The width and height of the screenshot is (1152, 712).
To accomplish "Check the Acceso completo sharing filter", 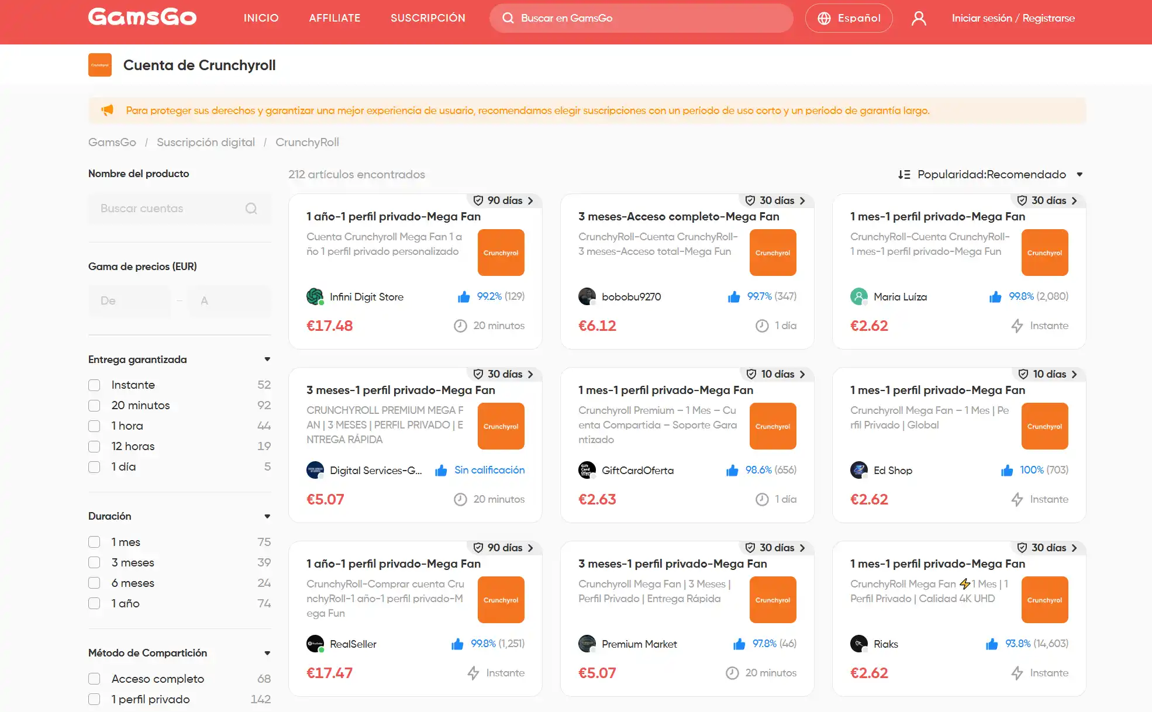I will click(94, 679).
